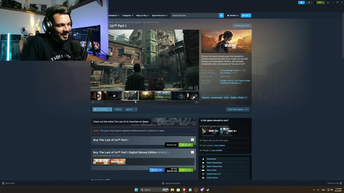Viewport: 344px width, 193px height.
Task: Toggle the On Wishlist checkbox button
Action: (101, 109)
